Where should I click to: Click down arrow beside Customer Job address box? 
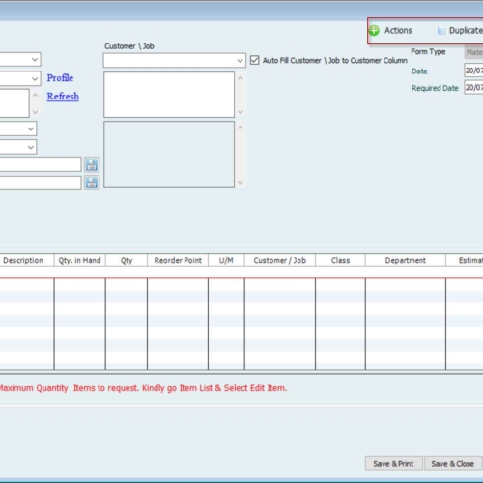pos(241,112)
